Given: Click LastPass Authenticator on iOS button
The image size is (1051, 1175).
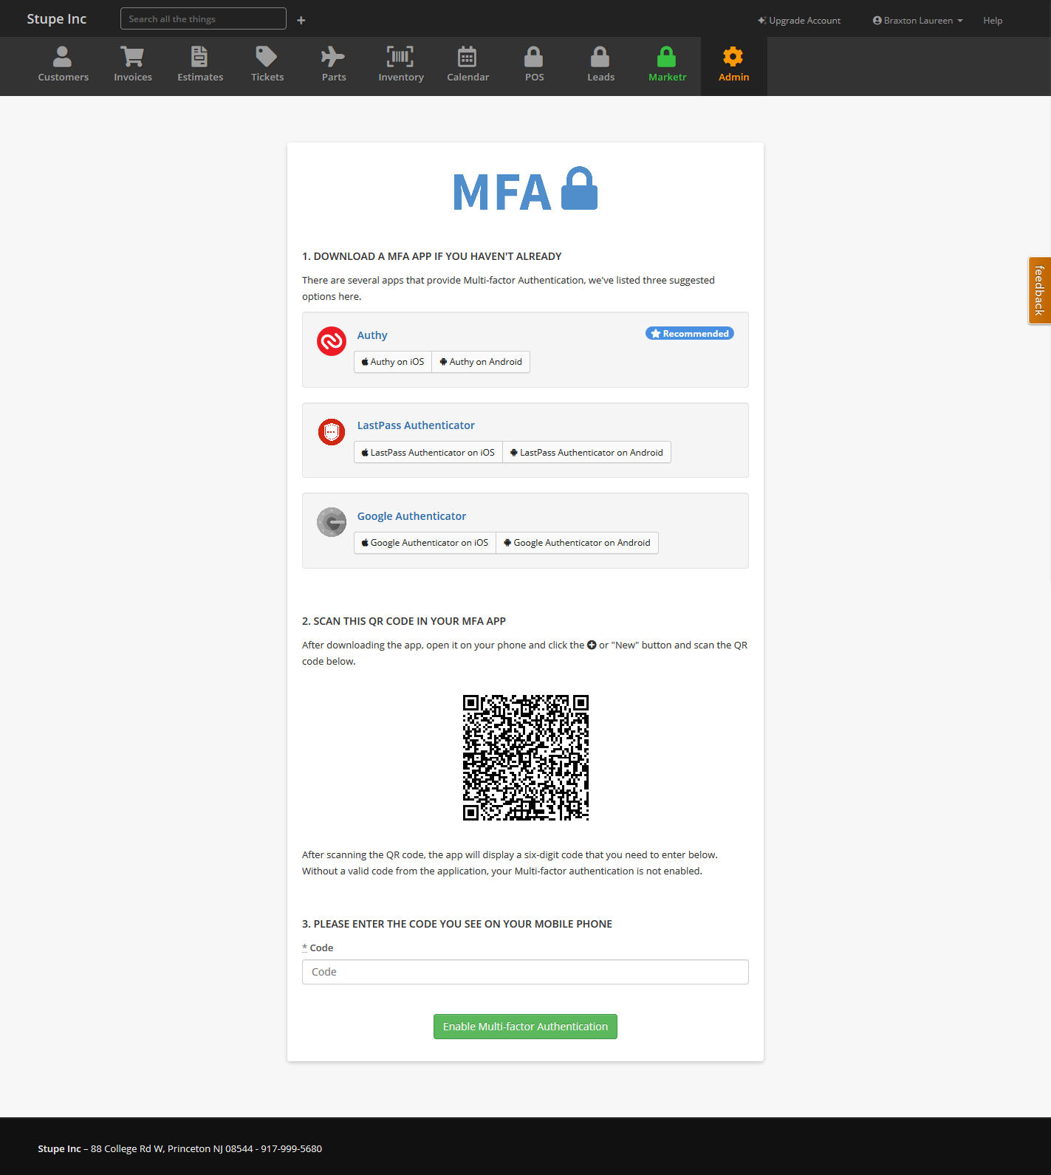Looking at the screenshot, I should pyautogui.click(x=428, y=453).
